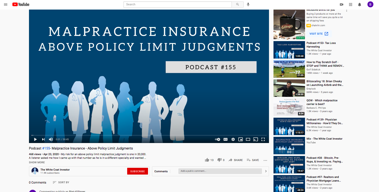Seek on the video progress bar
Screen dimensions: 379x192
click(x=149, y=135)
